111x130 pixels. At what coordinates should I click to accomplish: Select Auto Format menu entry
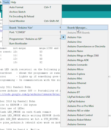pos(32,7)
